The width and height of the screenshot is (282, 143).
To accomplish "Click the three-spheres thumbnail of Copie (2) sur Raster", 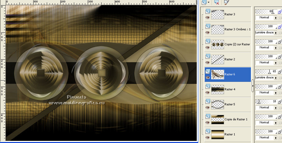I will point(218,45).
